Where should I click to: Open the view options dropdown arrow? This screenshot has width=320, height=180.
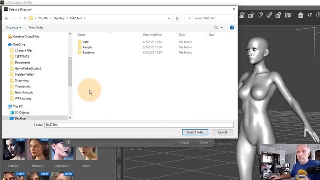[x=222, y=28]
